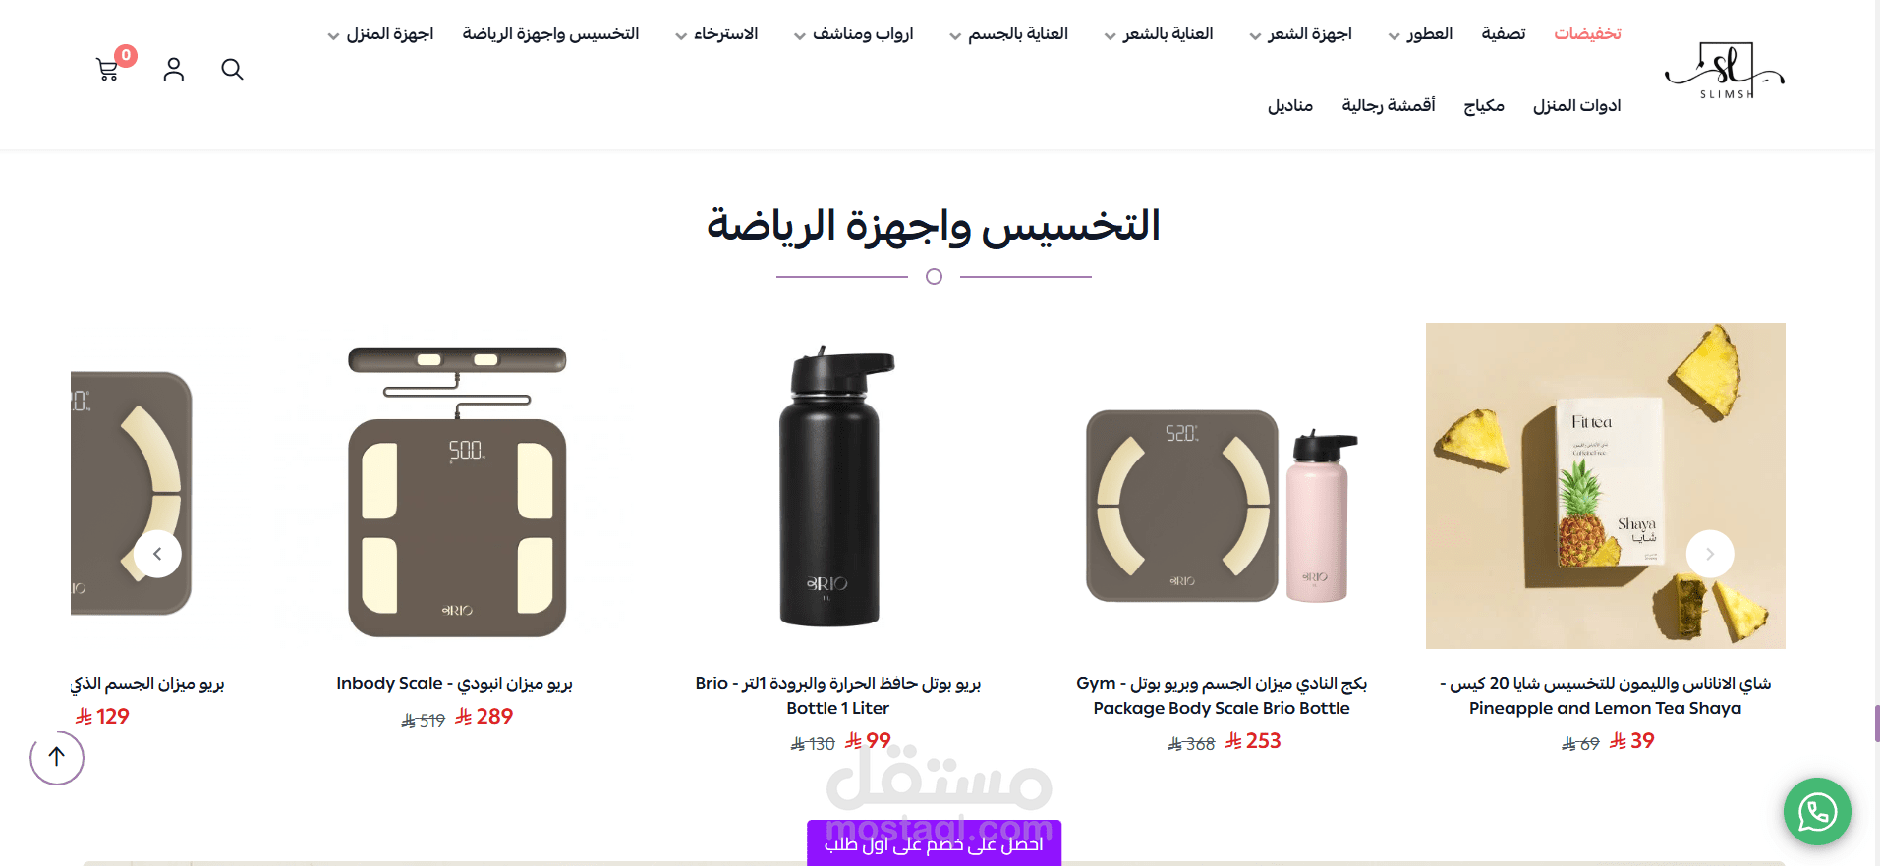Expand the العطور dropdown menu

pos(1420,34)
